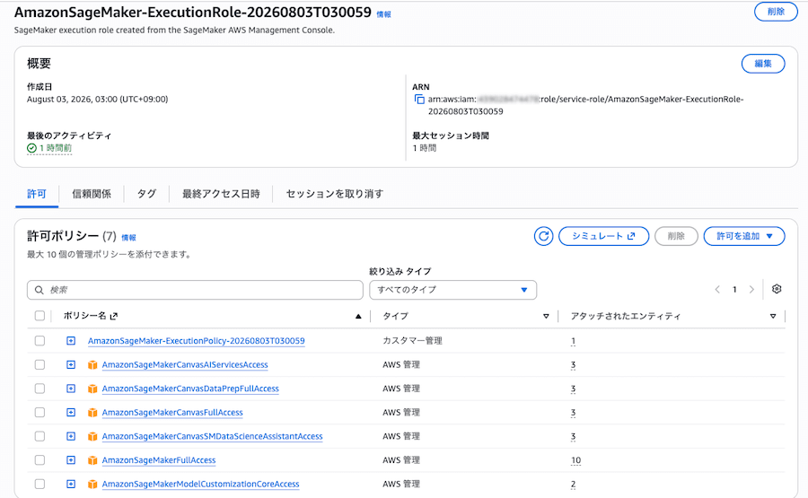The image size is (808, 498).
Task: Expand AmazonSageMakerCanvasAIServicesAccess policy details
Action: [71, 364]
